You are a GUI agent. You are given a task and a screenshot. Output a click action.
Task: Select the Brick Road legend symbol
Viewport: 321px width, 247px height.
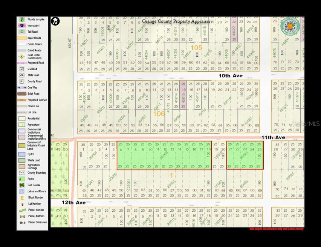[22, 93]
